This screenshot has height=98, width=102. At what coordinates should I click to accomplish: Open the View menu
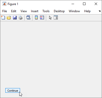click(24, 11)
